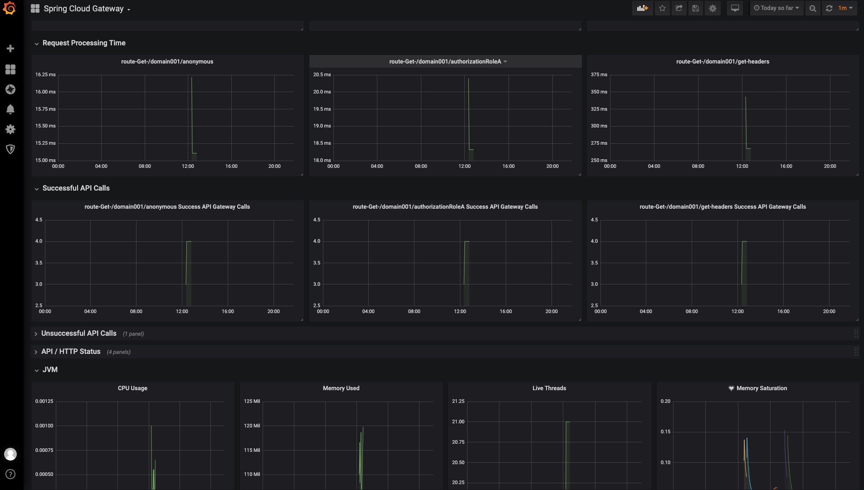Open the 1m refresh interval dropdown
864x490 pixels.
click(845, 8)
